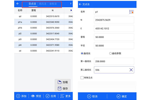Tap the 半径 input field
This screenshot has height=100, width=151.
pos(114,45)
